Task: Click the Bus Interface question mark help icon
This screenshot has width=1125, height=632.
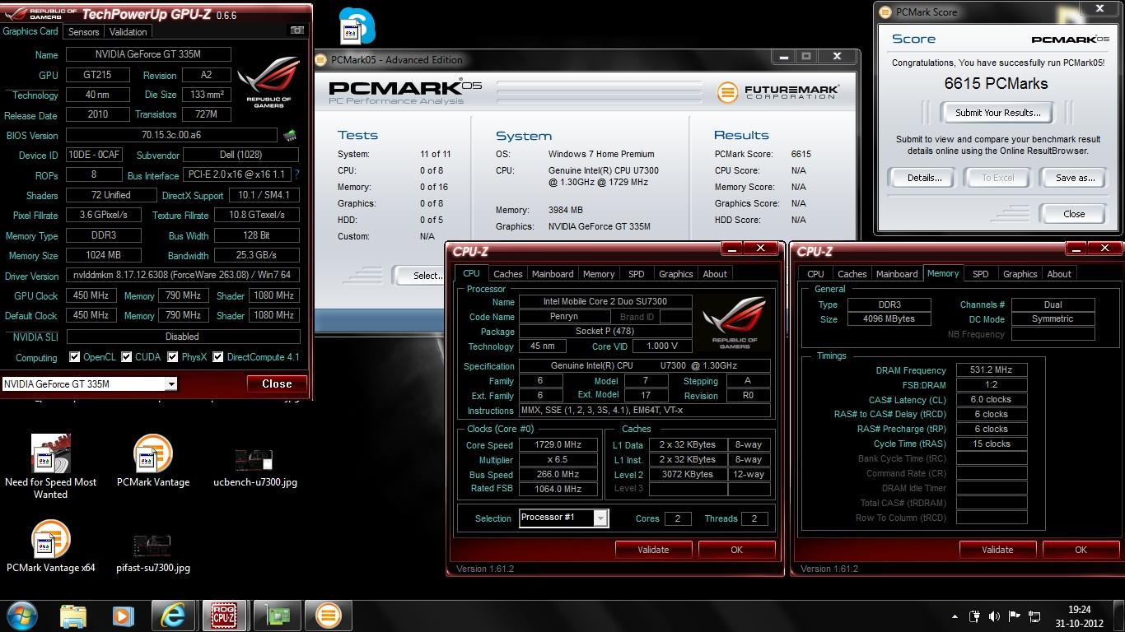Action: [x=296, y=174]
